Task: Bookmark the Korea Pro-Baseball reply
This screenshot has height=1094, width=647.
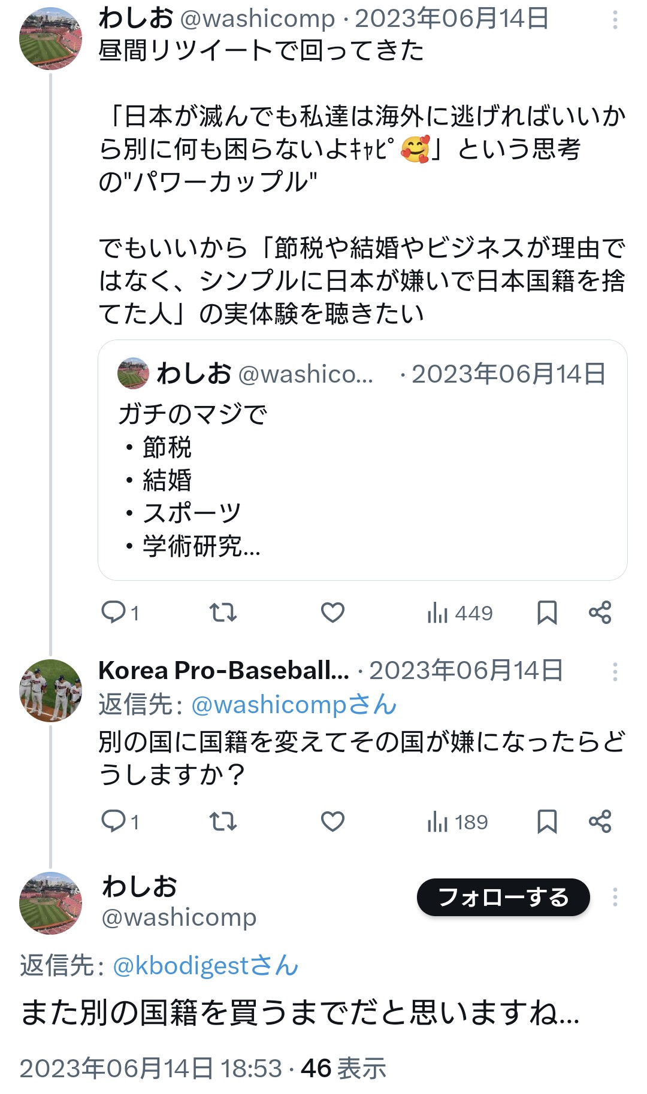Action: point(547,822)
